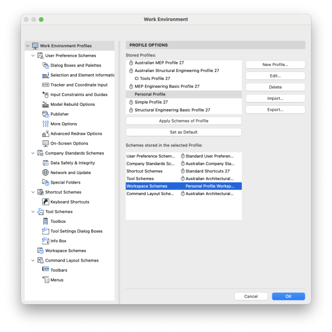Viewport: 332px width, 332px height.
Task: Click the Set as Default button
Action: [183, 132]
